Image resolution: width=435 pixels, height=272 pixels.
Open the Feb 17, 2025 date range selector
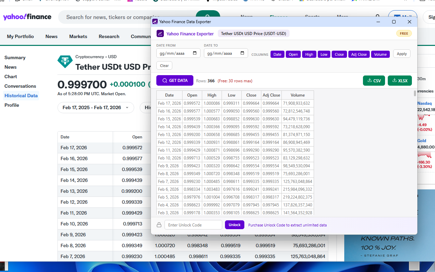[x=95, y=107]
